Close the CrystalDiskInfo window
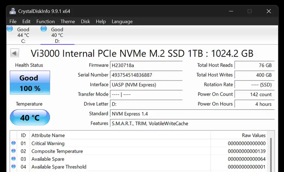 pos(268,11)
